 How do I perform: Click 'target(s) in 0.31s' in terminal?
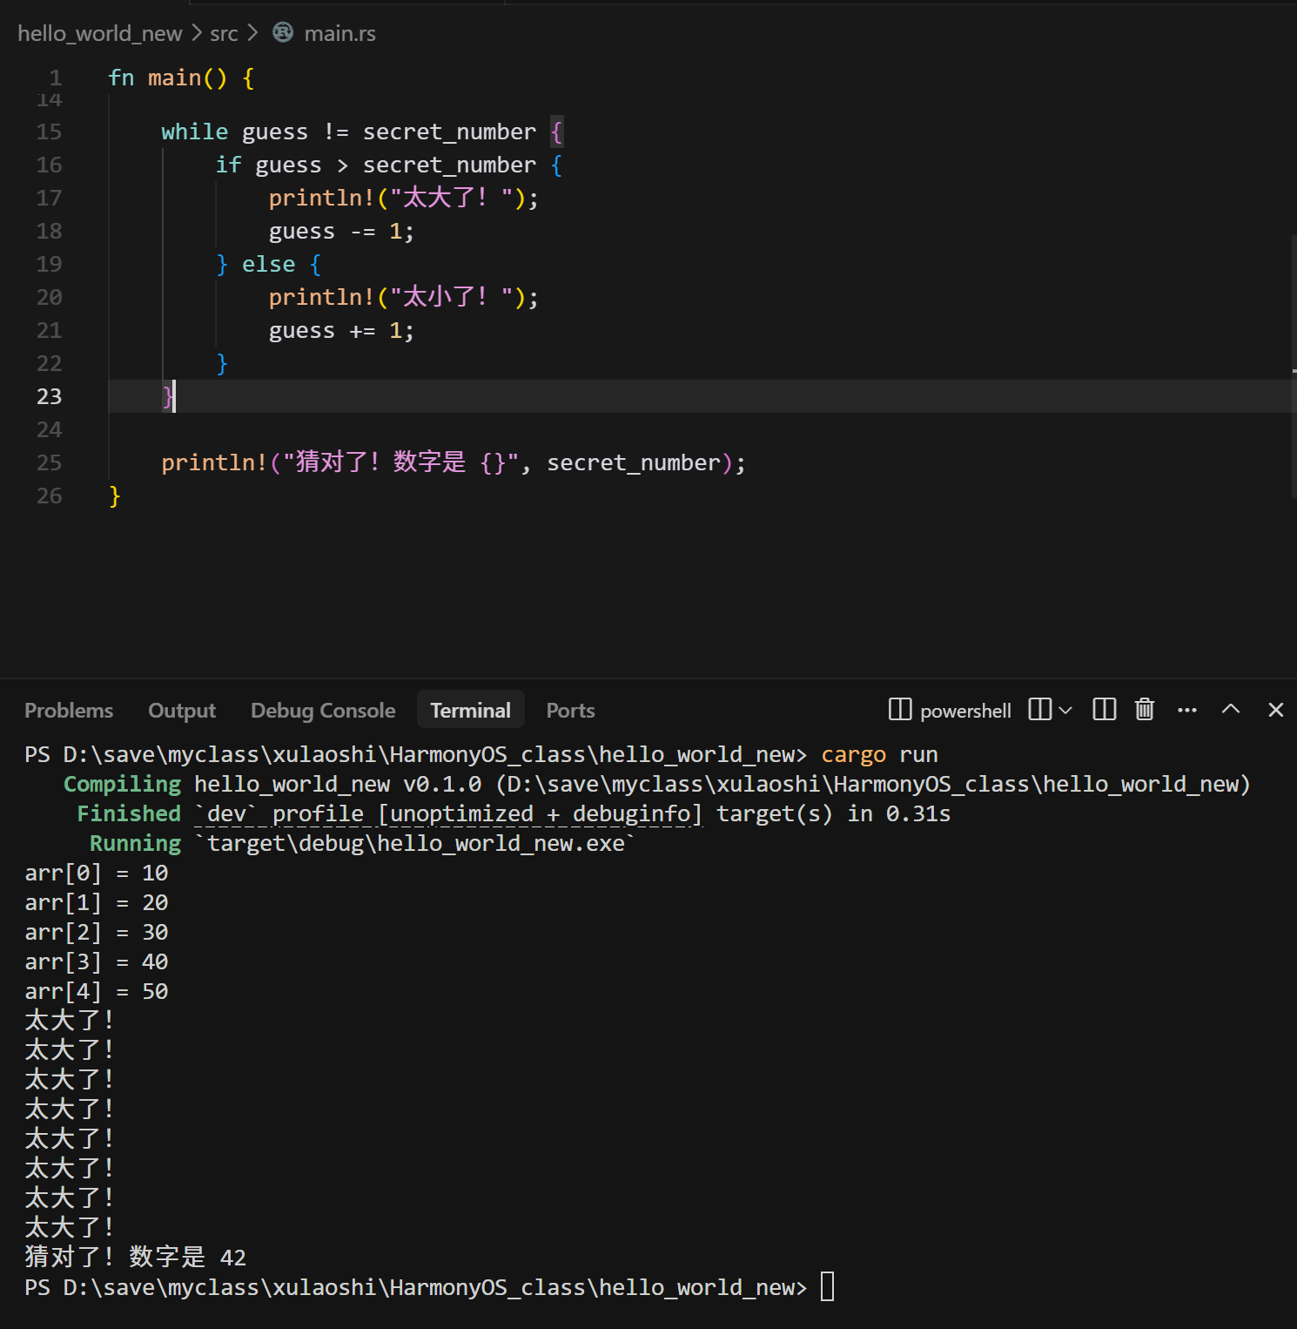tap(834, 813)
